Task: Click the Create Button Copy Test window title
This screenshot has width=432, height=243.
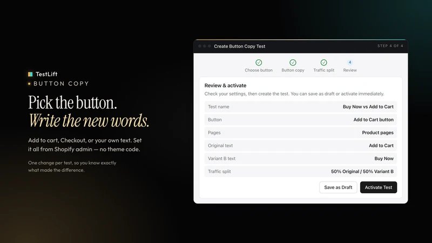Action: coord(240,46)
